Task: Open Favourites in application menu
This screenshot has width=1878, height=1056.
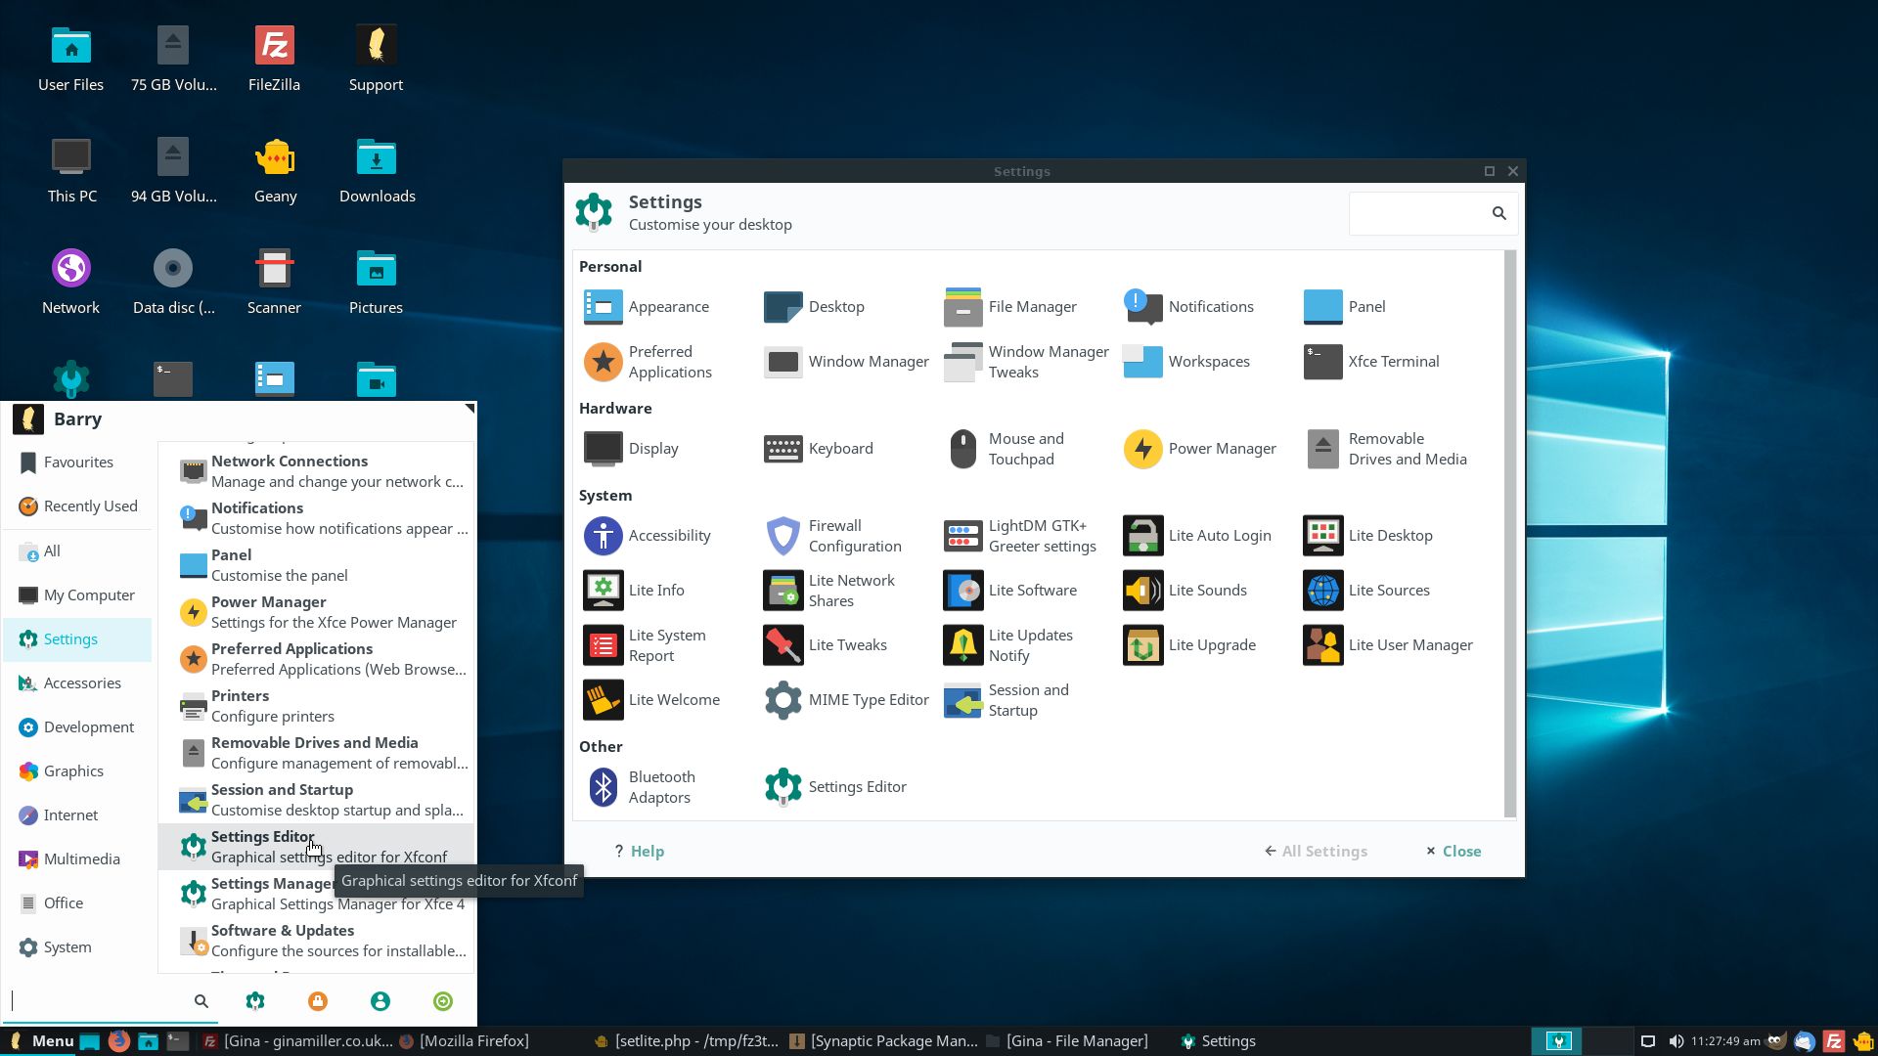Action: pos(77,462)
